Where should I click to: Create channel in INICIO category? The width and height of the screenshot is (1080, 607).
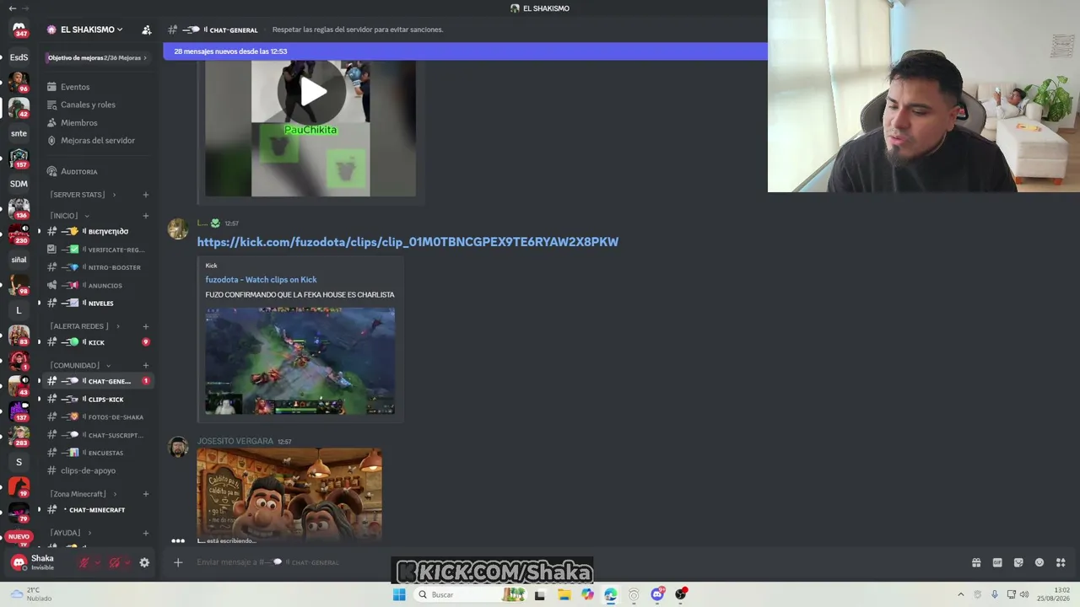[x=145, y=216]
